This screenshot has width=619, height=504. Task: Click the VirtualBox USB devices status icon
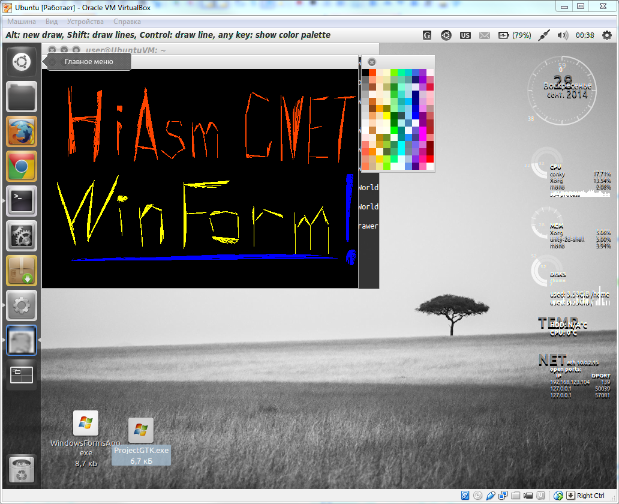point(490,496)
